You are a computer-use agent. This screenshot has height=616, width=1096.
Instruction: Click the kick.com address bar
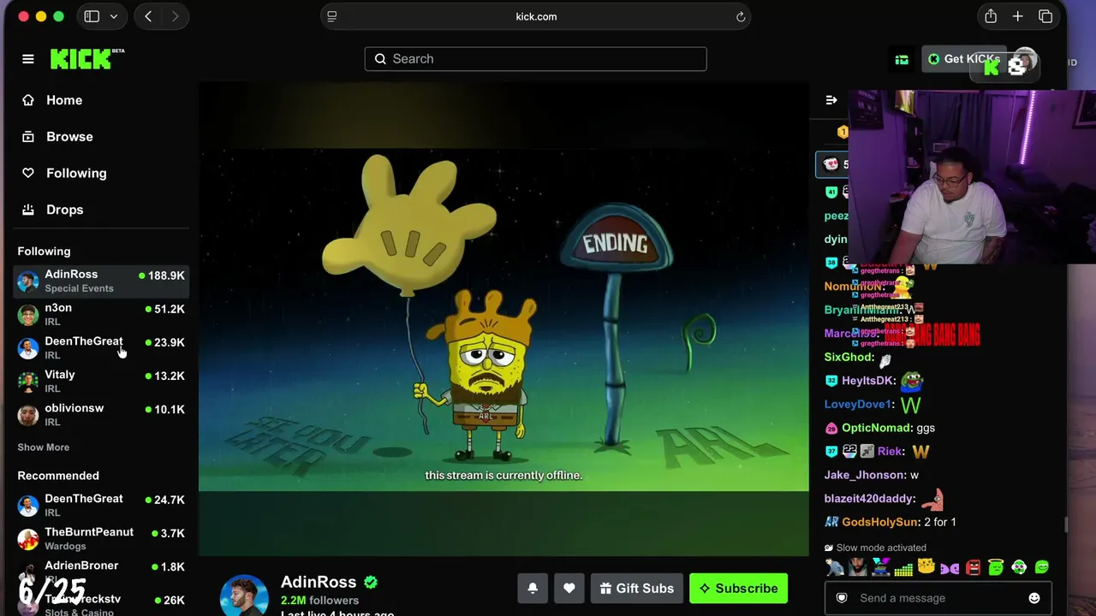(536, 16)
